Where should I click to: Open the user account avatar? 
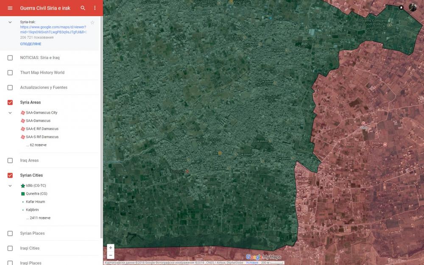413,7
